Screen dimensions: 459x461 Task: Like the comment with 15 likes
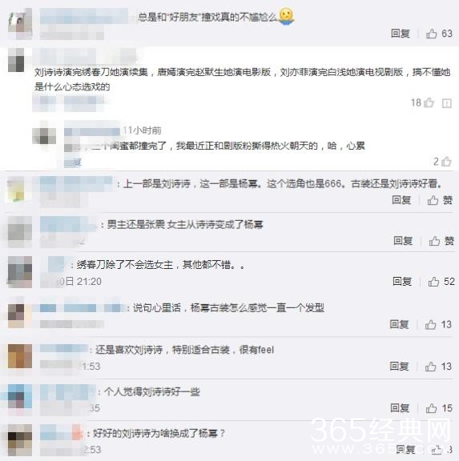pos(431,408)
